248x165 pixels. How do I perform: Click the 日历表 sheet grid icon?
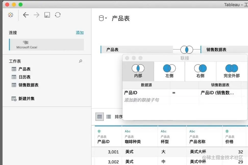coord(14,77)
